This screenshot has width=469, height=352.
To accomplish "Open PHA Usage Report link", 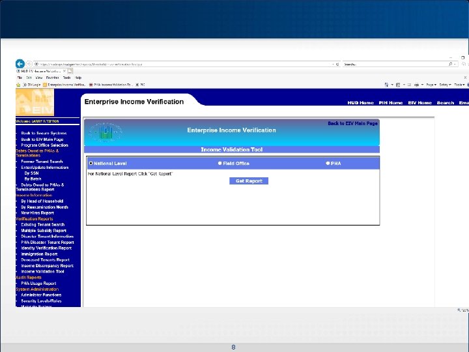I will pyautogui.click(x=38, y=283).
